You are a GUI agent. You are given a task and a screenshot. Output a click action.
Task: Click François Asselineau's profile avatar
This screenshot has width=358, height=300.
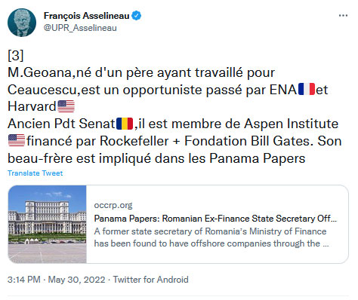coord(22,23)
